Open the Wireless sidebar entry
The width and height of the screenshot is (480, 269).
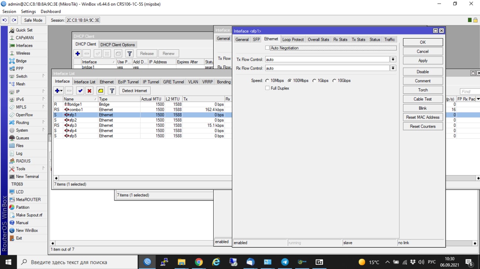pos(23,53)
